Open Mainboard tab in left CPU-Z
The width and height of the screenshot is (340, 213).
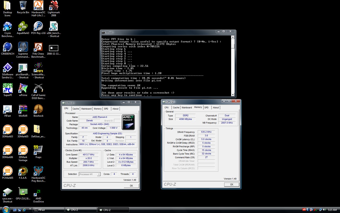[x=86, y=109]
